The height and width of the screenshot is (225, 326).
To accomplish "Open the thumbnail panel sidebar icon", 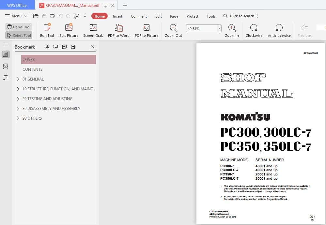I will point(6,66).
